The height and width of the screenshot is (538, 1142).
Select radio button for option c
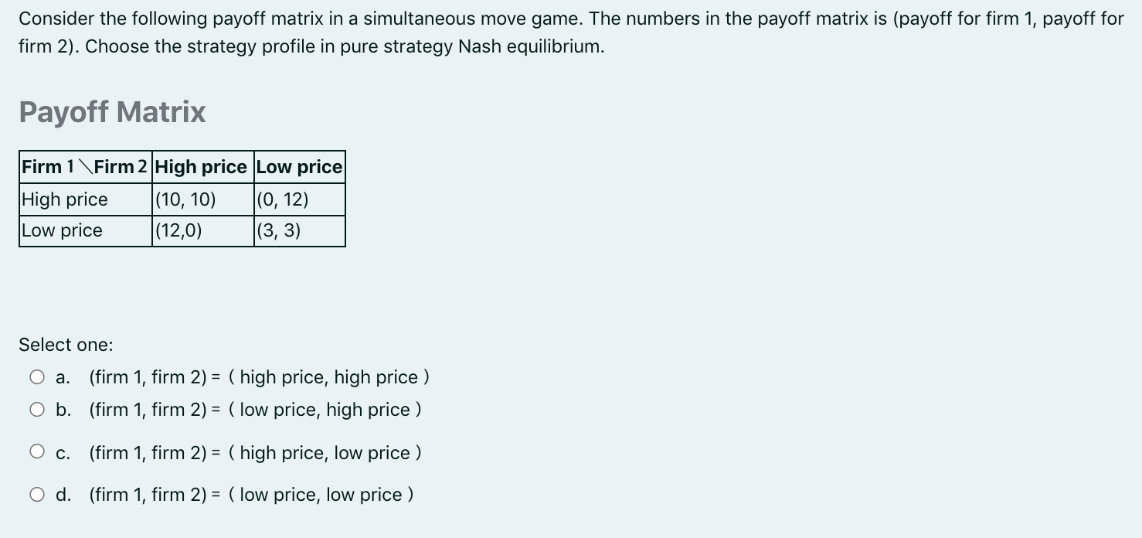tap(36, 450)
